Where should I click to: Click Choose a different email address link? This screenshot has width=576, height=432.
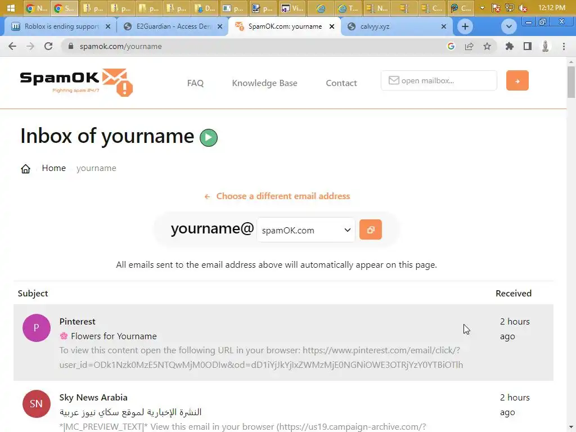click(x=277, y=196)
